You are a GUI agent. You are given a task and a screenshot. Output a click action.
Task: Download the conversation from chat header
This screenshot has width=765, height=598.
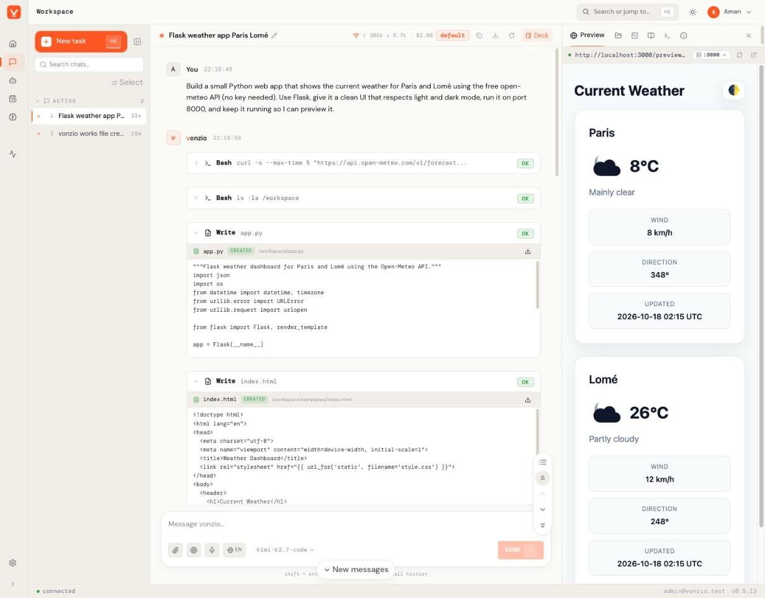pyautogui.click(x=495, y=35)
